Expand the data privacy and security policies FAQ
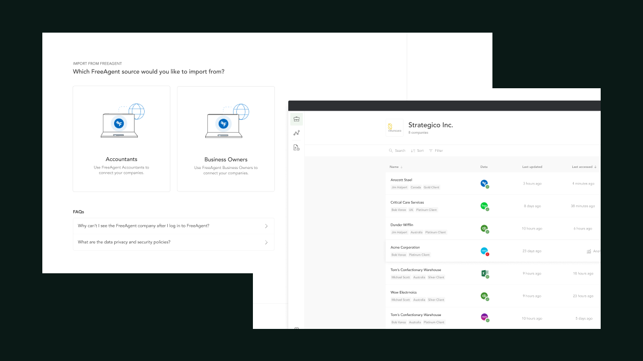This screenshot has height=361, width=643. click(x=174, y=242)
